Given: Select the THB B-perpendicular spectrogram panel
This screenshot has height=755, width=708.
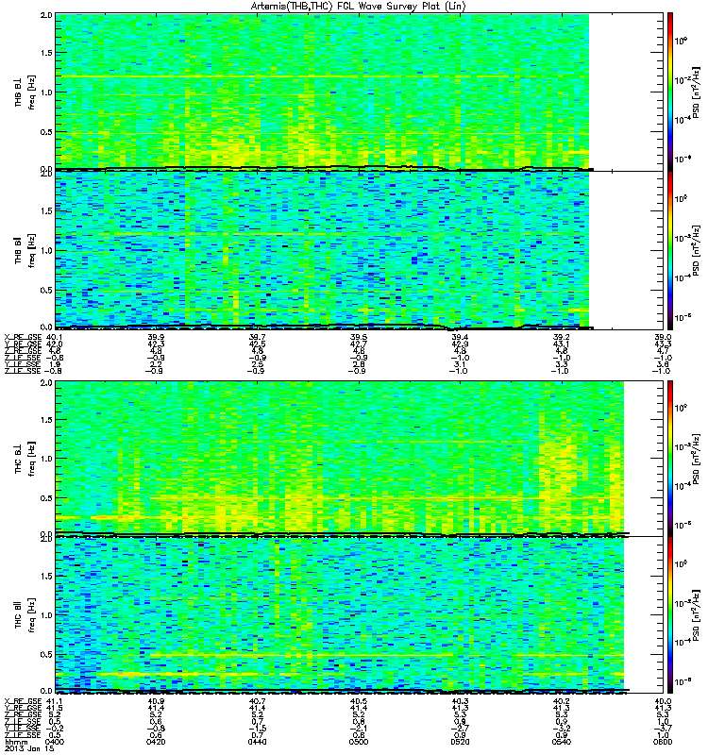Looking at the screenshot, I should click(359, 92).
